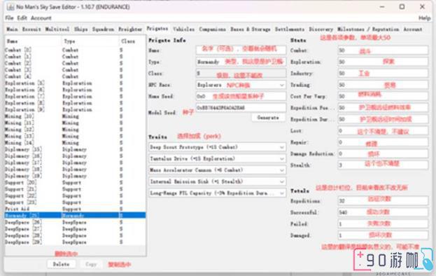Screen dimensions: 436x276
Task: Open the Help menu
Action: click(424, 18)
